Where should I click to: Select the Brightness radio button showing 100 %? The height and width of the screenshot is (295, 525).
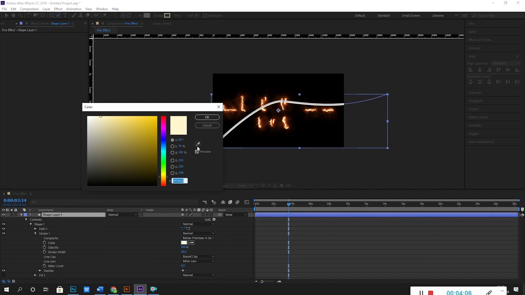172,152
